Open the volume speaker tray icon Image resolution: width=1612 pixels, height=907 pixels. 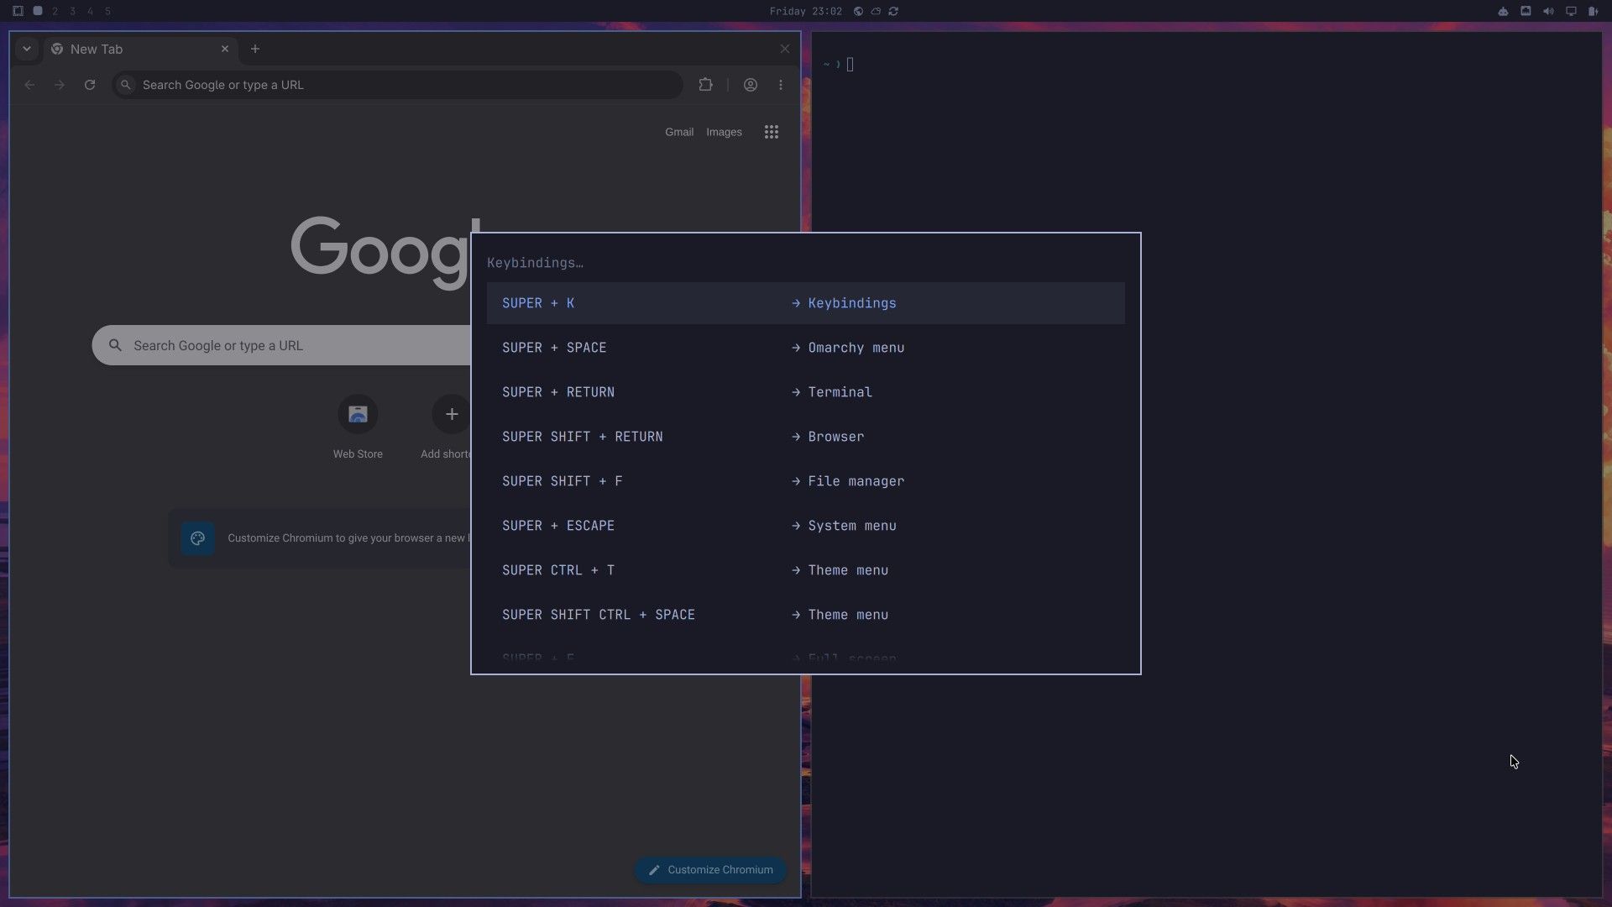pos(1548,11)
